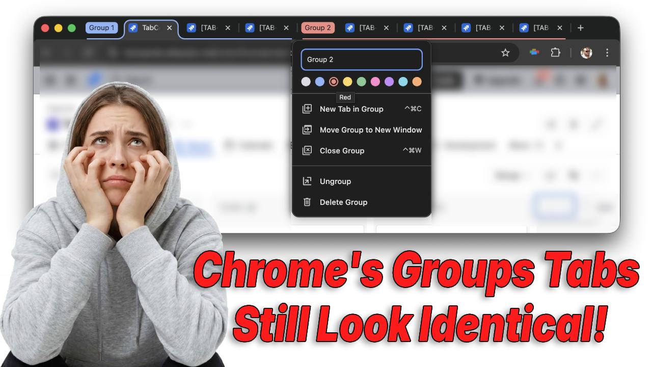Select the tab immediately after the Group 2 chip
The image size is (652, 367).
(x=367, y=28)
